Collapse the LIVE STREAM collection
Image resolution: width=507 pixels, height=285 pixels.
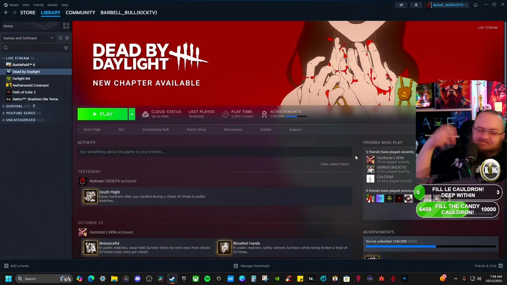(3, 58)
